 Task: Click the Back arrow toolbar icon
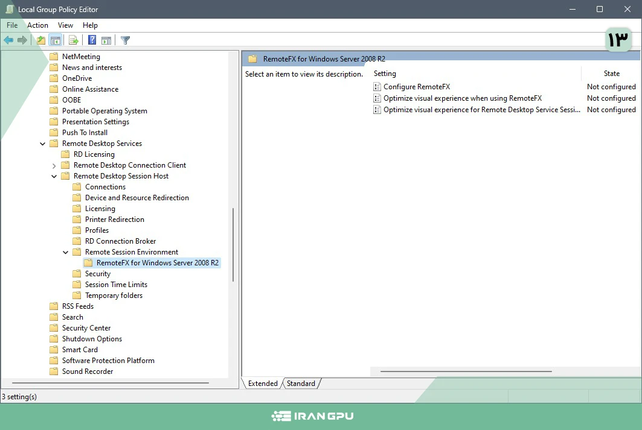tap(8, 40)
